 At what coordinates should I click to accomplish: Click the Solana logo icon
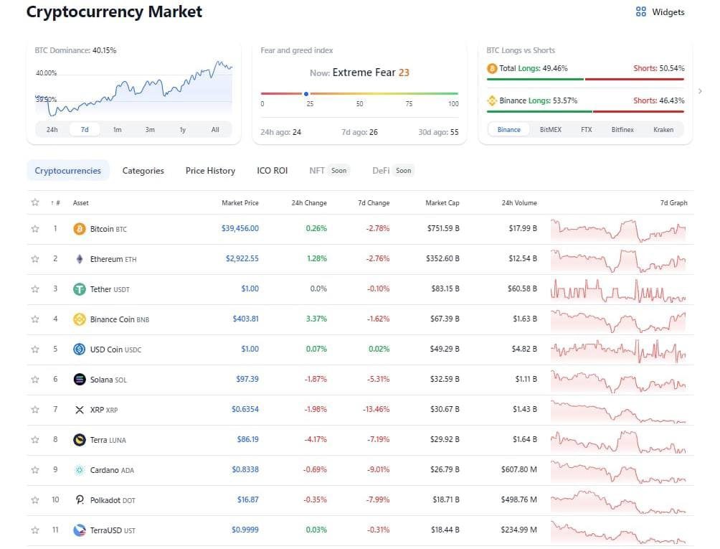point(80,380)
